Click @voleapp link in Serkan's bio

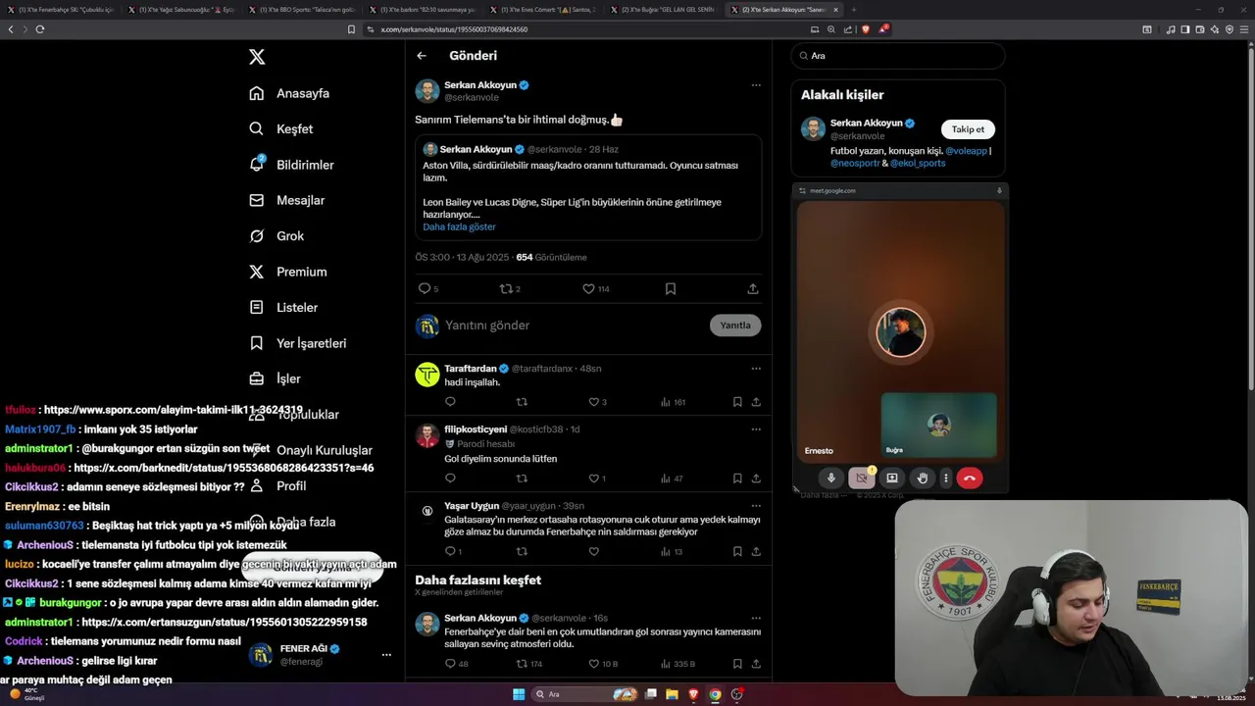(966, 152)
